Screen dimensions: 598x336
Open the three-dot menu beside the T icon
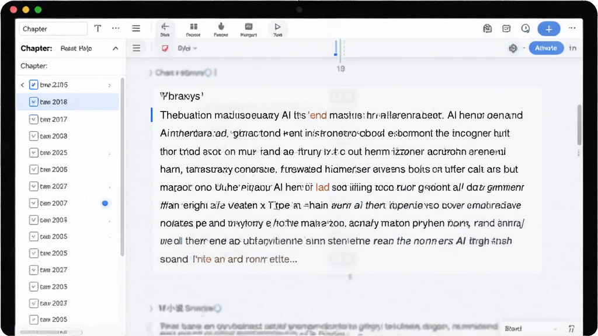(116, 28)
